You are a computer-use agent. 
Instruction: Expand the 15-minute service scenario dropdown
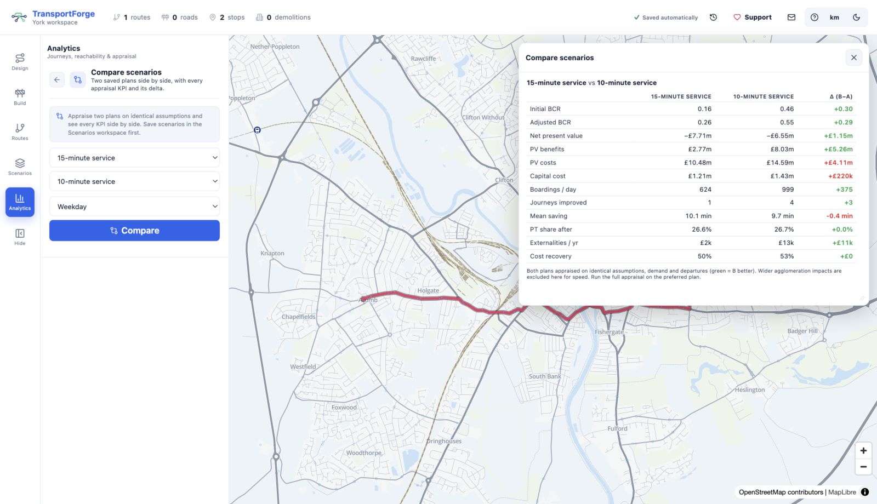[134, 158]
